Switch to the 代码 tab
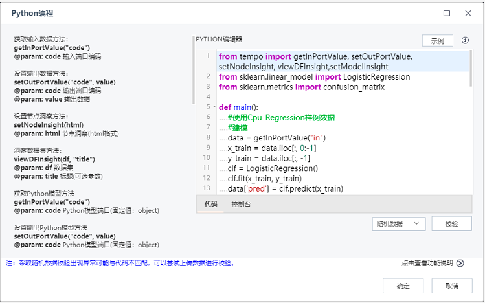The height and width of the screenshot is (303, 485). pos(211,204)
